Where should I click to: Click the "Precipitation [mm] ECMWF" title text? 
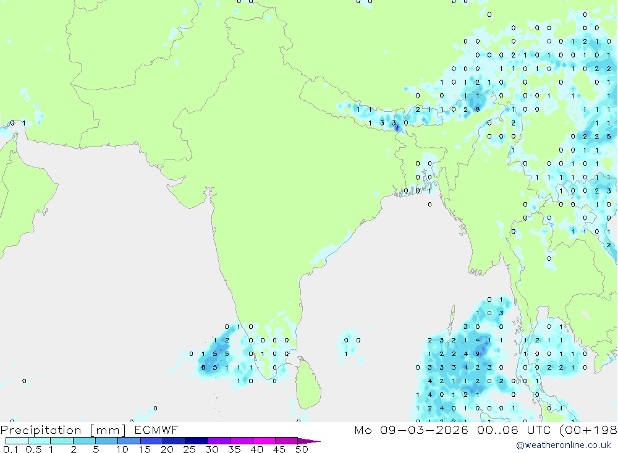point(90,430)
